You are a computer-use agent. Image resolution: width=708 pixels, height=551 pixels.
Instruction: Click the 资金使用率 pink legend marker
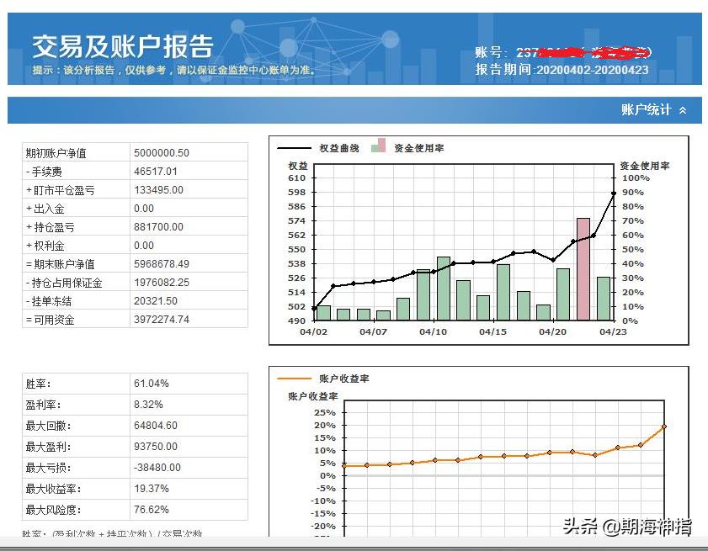tap(380, 146)
